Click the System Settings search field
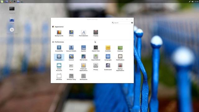Viewport: 199px width, 112px height. coord(121,23)
